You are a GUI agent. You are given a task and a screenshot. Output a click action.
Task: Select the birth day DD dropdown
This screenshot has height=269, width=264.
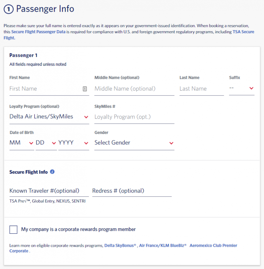pyautogui.click(x=46, y=143)
